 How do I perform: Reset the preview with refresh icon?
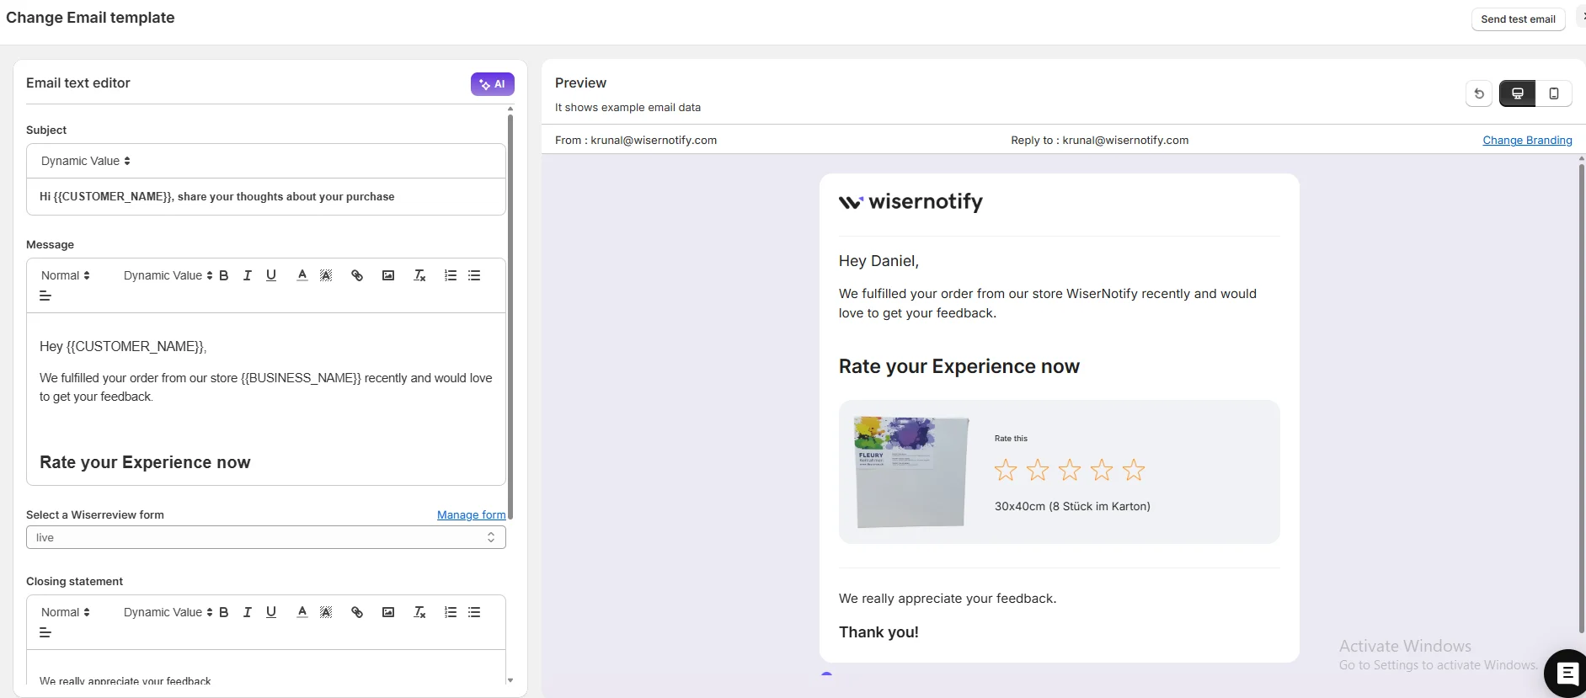(1479, 93)
